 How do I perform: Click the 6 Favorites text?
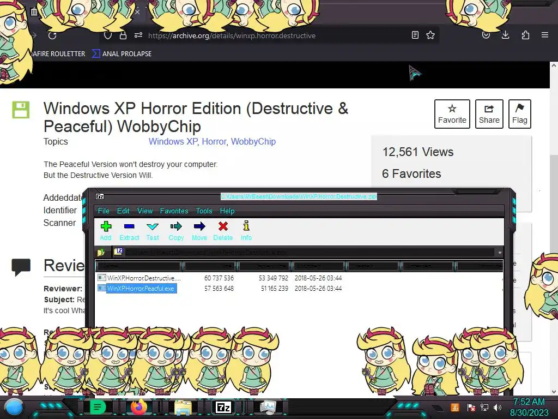pyautogui.click(x=411, y=174)
